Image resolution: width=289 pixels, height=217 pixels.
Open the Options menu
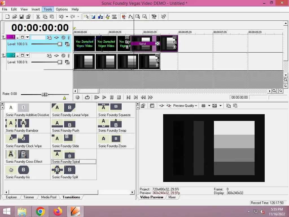62,9
